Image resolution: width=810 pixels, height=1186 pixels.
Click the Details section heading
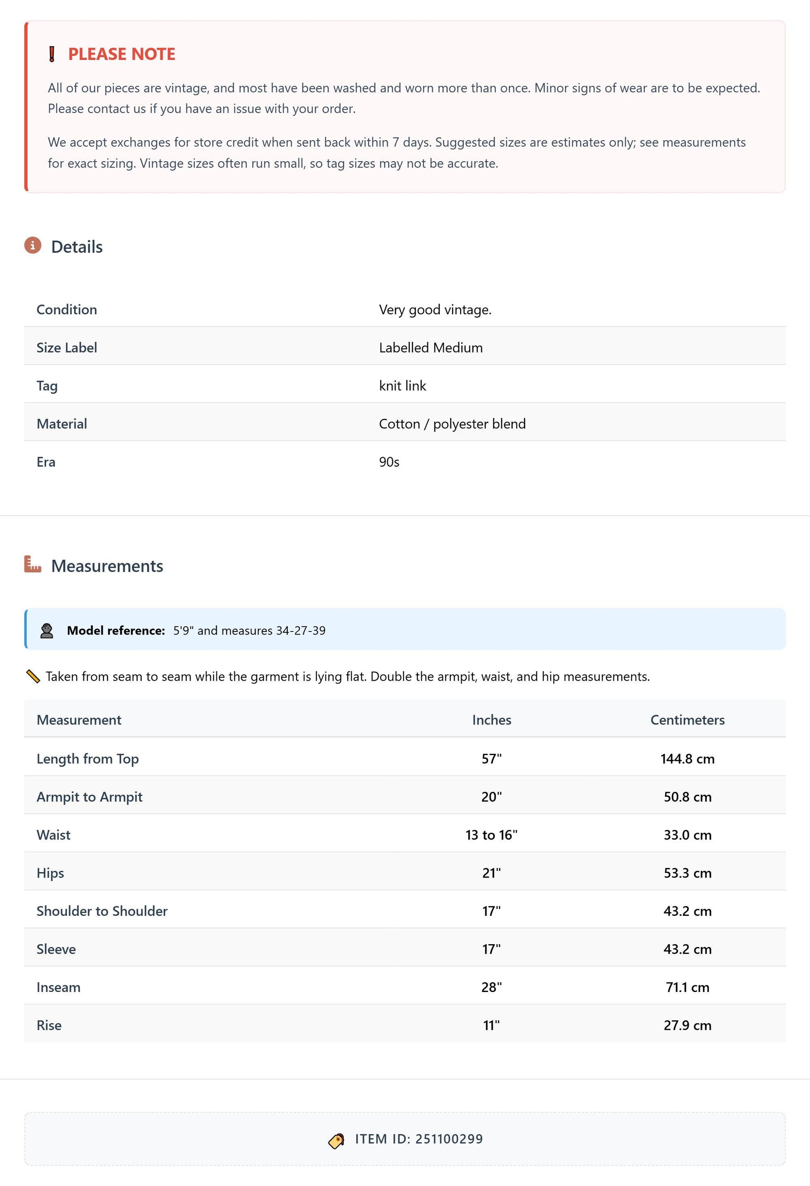(77, 246)
